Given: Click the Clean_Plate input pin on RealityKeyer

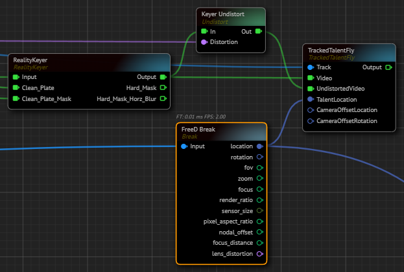Looking at the screenshot, I should click(x=15, y=87).
